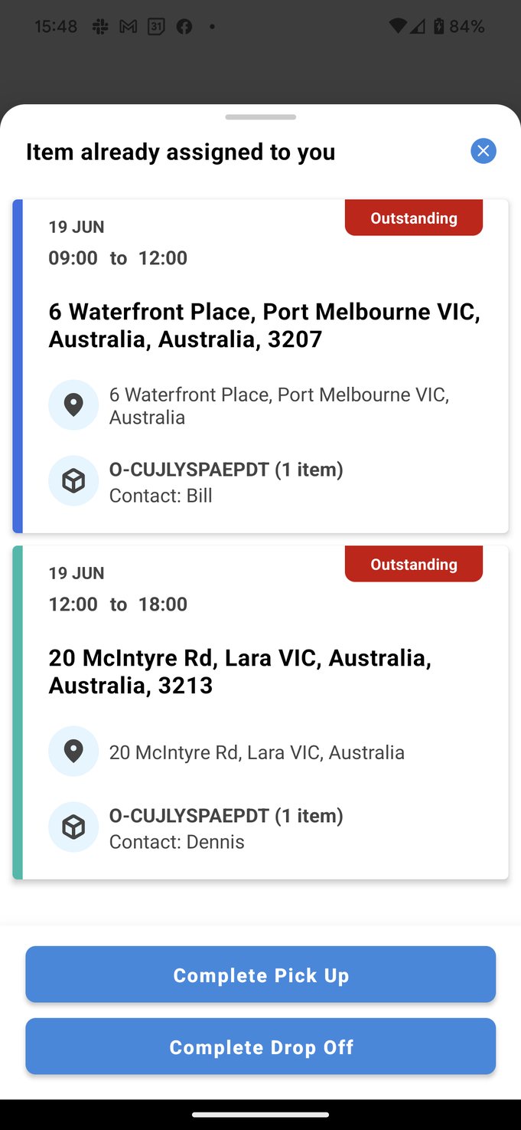Image resolution: width=521 pixels, height=1130 pixels.
Task: Tap the Gmail notification icon in status bar
Action: point(129,27)
